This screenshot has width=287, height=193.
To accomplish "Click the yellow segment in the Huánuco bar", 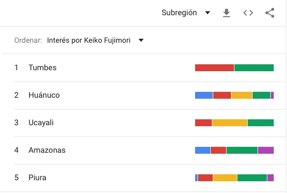I will [x=242, y=95].
